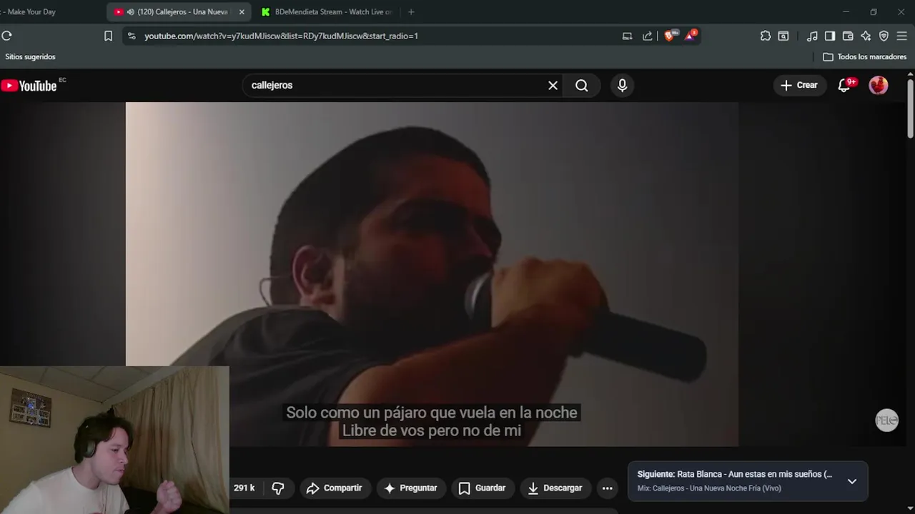Open the share page icon in address bar
The image size is (915, 514).
[648, 36]
